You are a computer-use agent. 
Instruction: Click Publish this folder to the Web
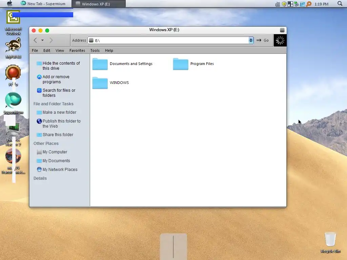pyautogui.click(x=62, y=124)
